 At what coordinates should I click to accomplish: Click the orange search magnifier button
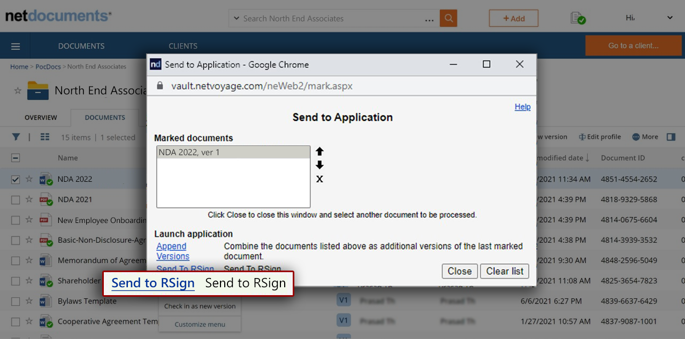coord(448,18)
